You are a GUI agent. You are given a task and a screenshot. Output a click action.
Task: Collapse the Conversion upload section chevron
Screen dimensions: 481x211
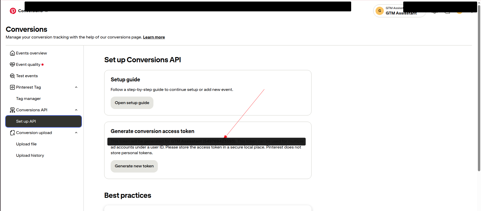point(76,133)
